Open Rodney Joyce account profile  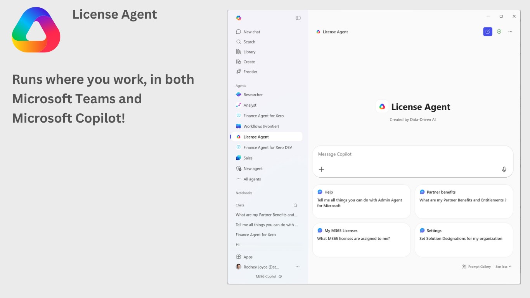coord(257,267)
